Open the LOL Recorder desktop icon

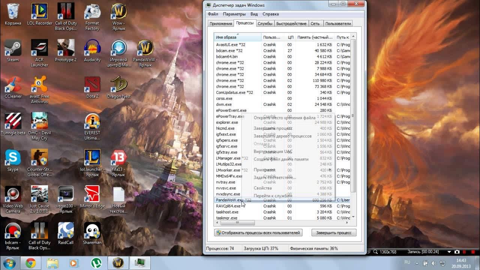coord(39,15)
